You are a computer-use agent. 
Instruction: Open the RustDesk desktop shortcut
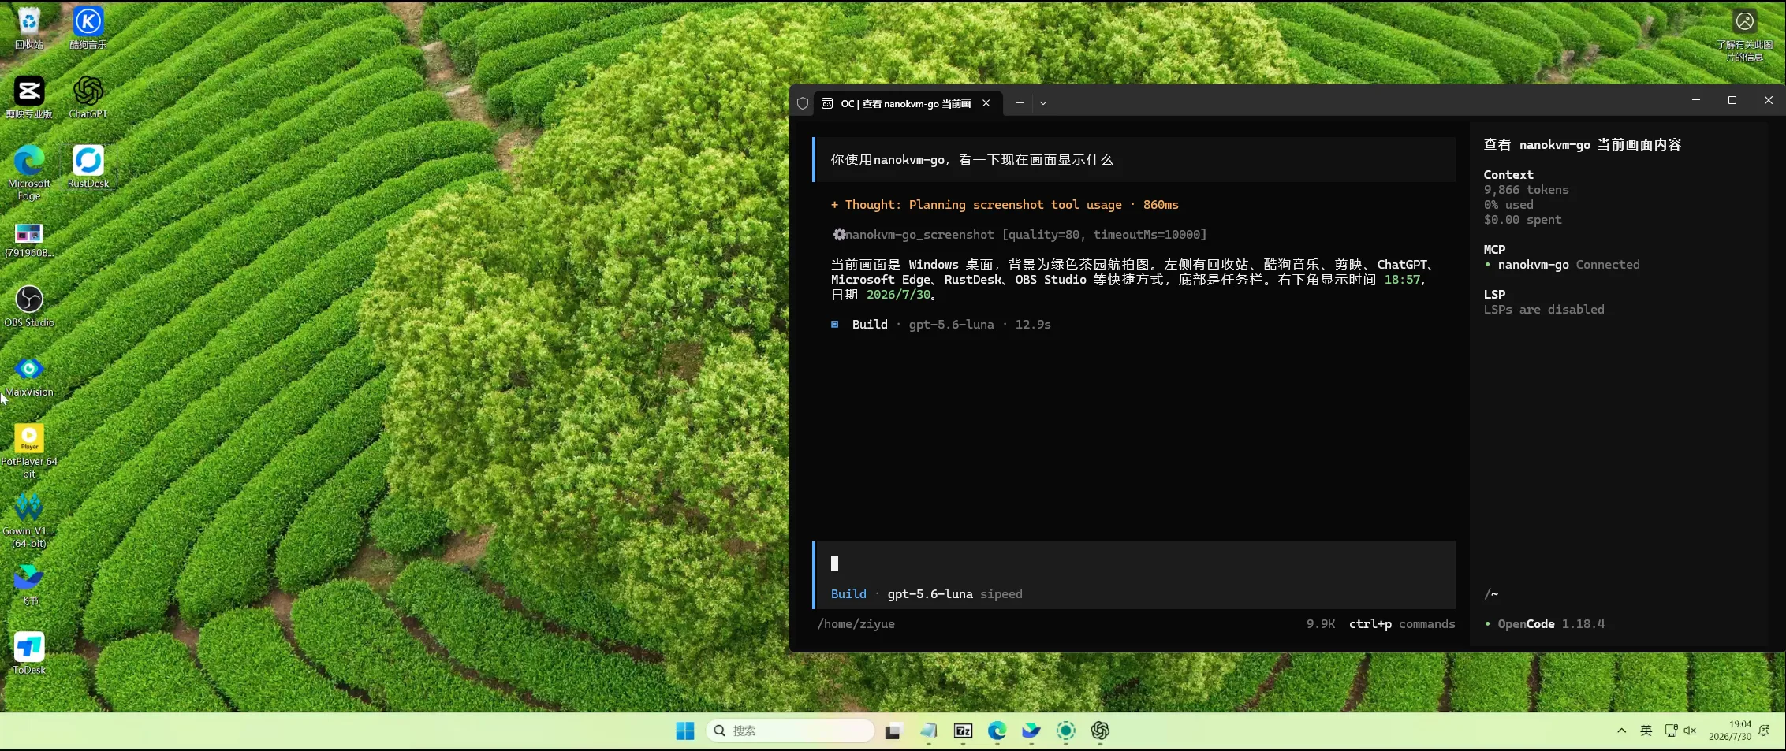[x=88, y=167]
